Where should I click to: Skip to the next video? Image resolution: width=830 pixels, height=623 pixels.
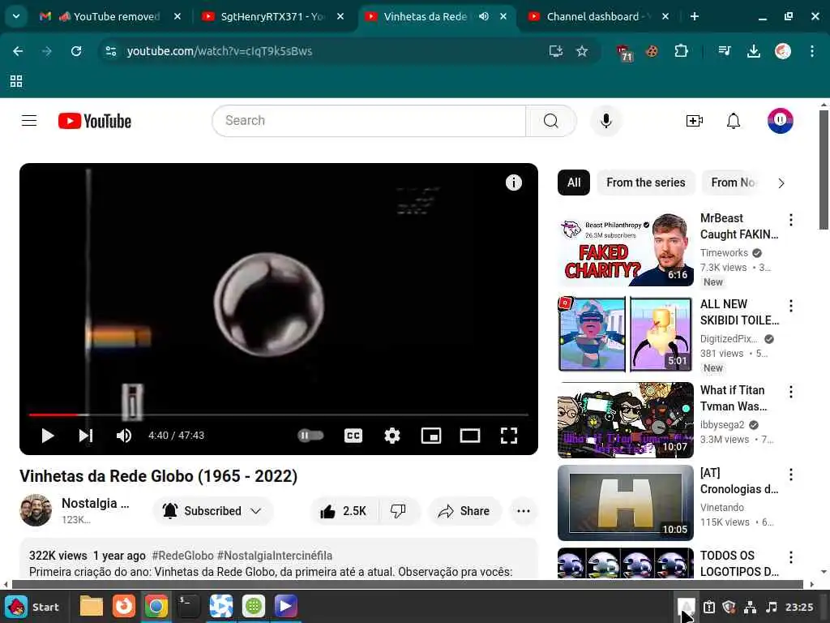86,436
